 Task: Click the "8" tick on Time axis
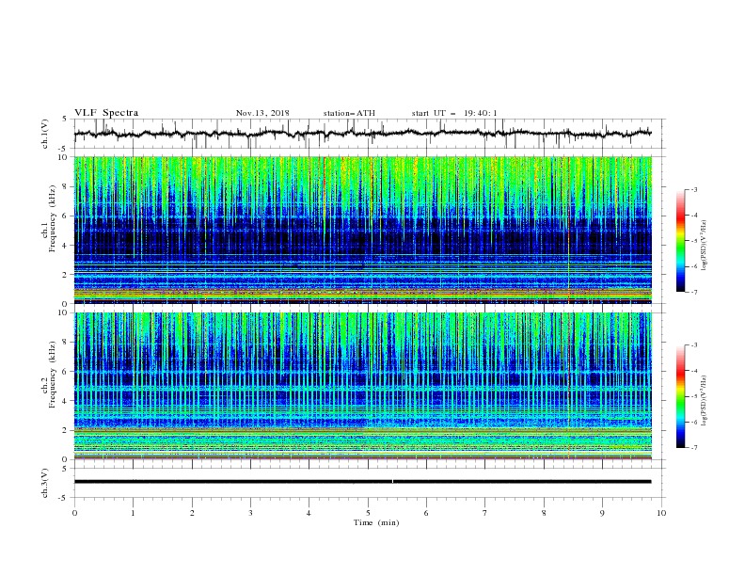point(544,513)
